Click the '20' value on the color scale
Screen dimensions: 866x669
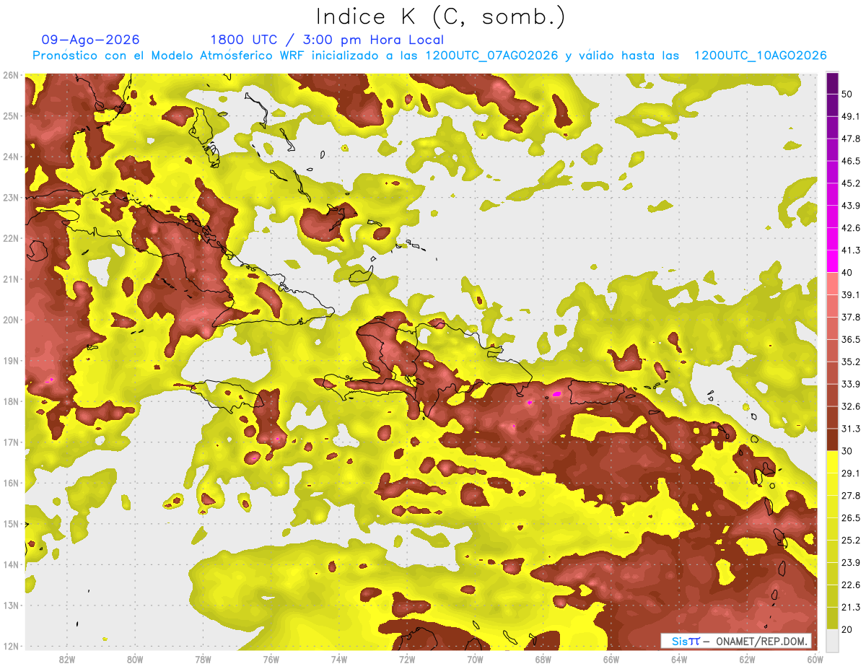coord(847,629)
